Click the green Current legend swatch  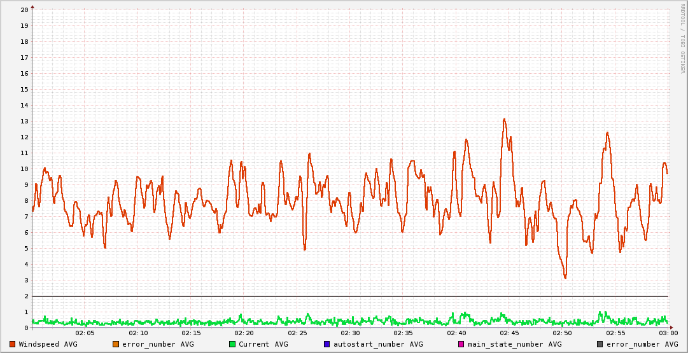pos(232,344)
